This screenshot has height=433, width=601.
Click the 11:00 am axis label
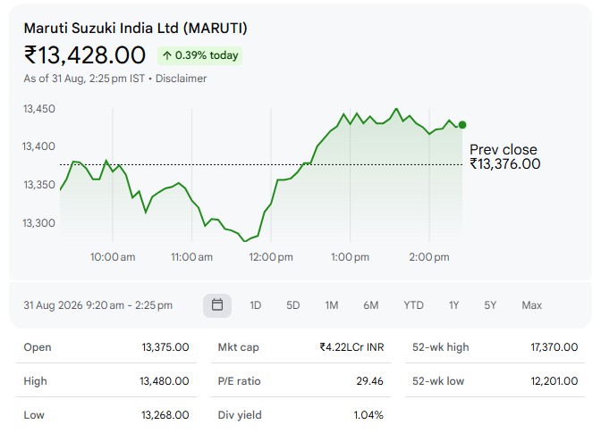[191, 257]
